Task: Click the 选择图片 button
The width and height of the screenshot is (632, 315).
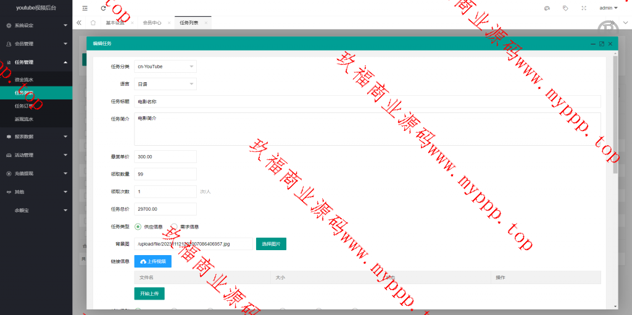Action: (271, 244)
